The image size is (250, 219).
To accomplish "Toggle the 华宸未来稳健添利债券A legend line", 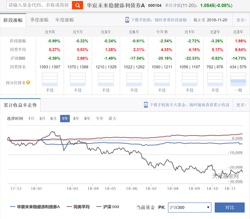I will [35, 207].
